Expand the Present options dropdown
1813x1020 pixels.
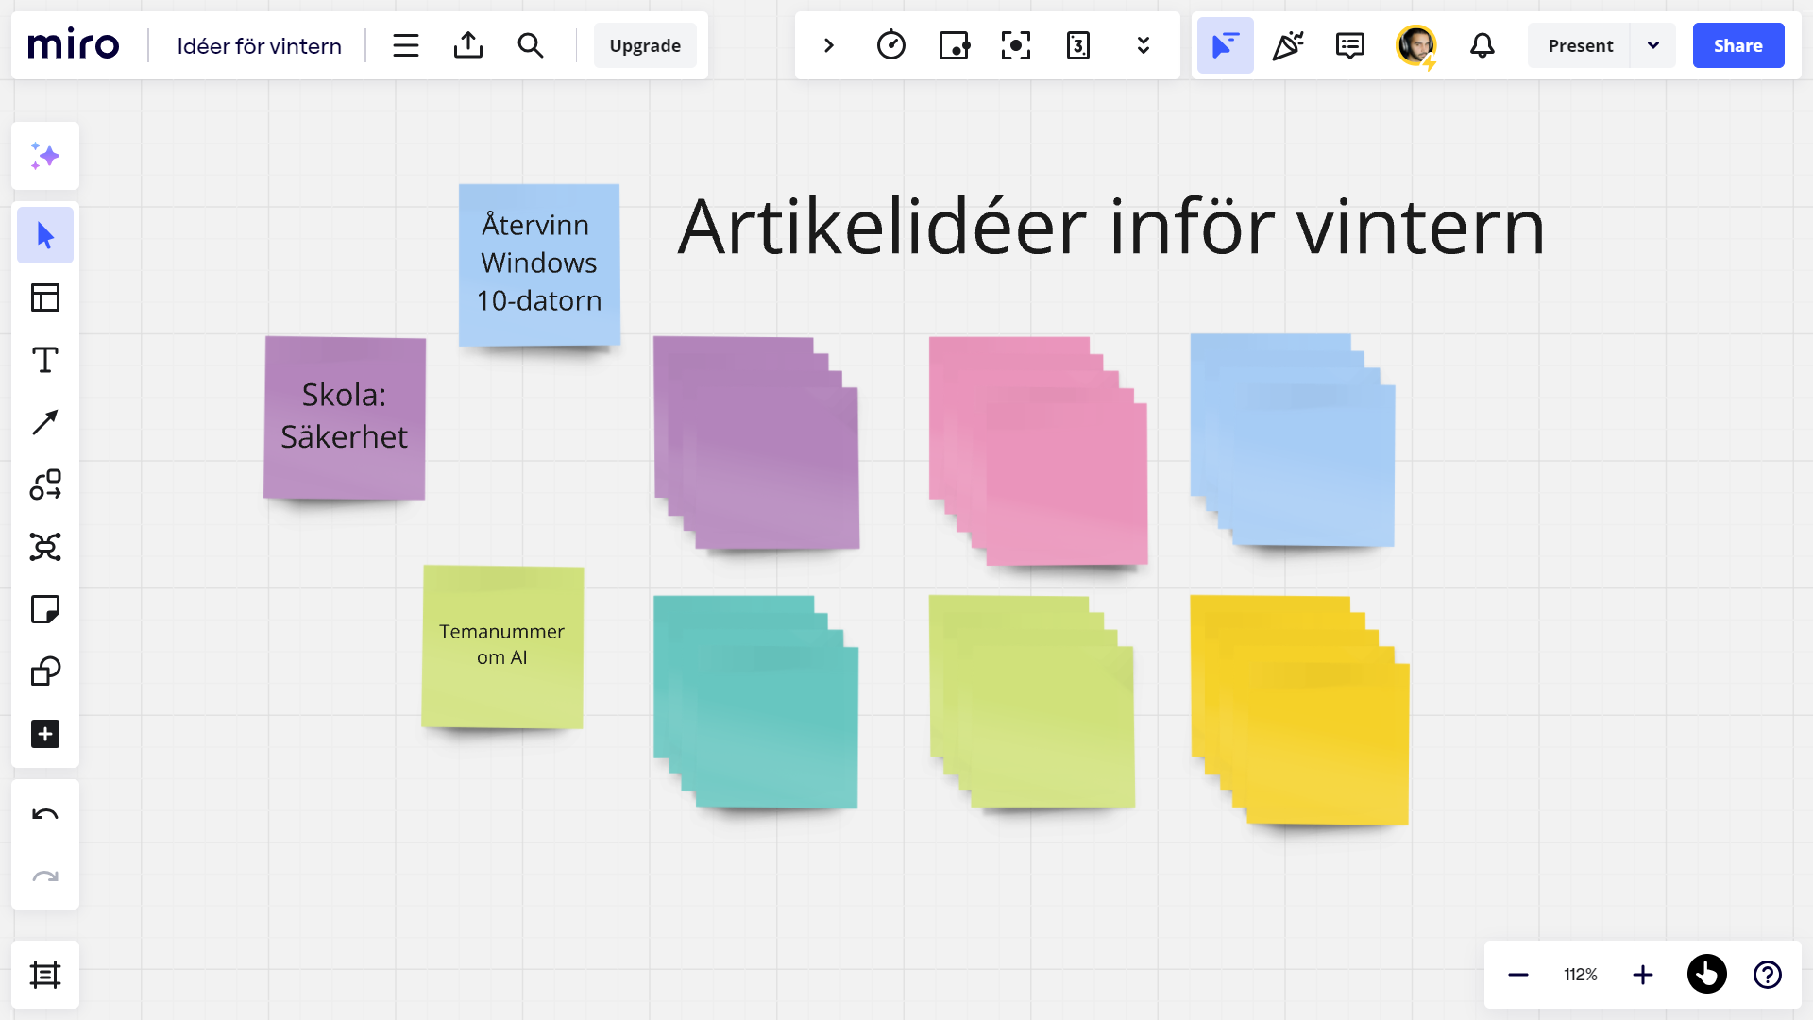pyautogui.click(x=1653, y=45)
